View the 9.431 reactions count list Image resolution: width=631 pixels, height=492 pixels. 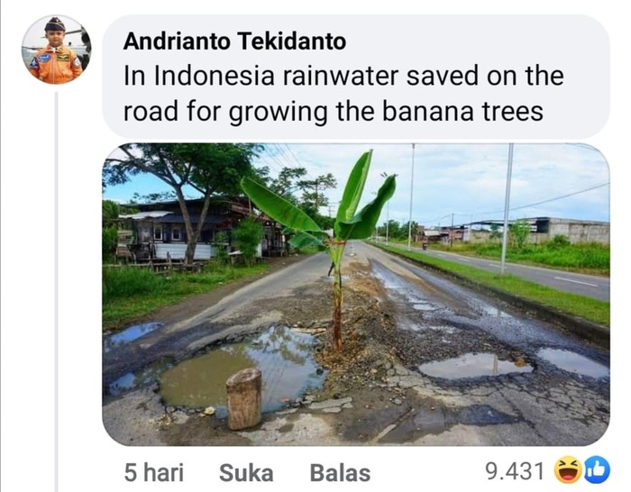(x=515, y=471)
